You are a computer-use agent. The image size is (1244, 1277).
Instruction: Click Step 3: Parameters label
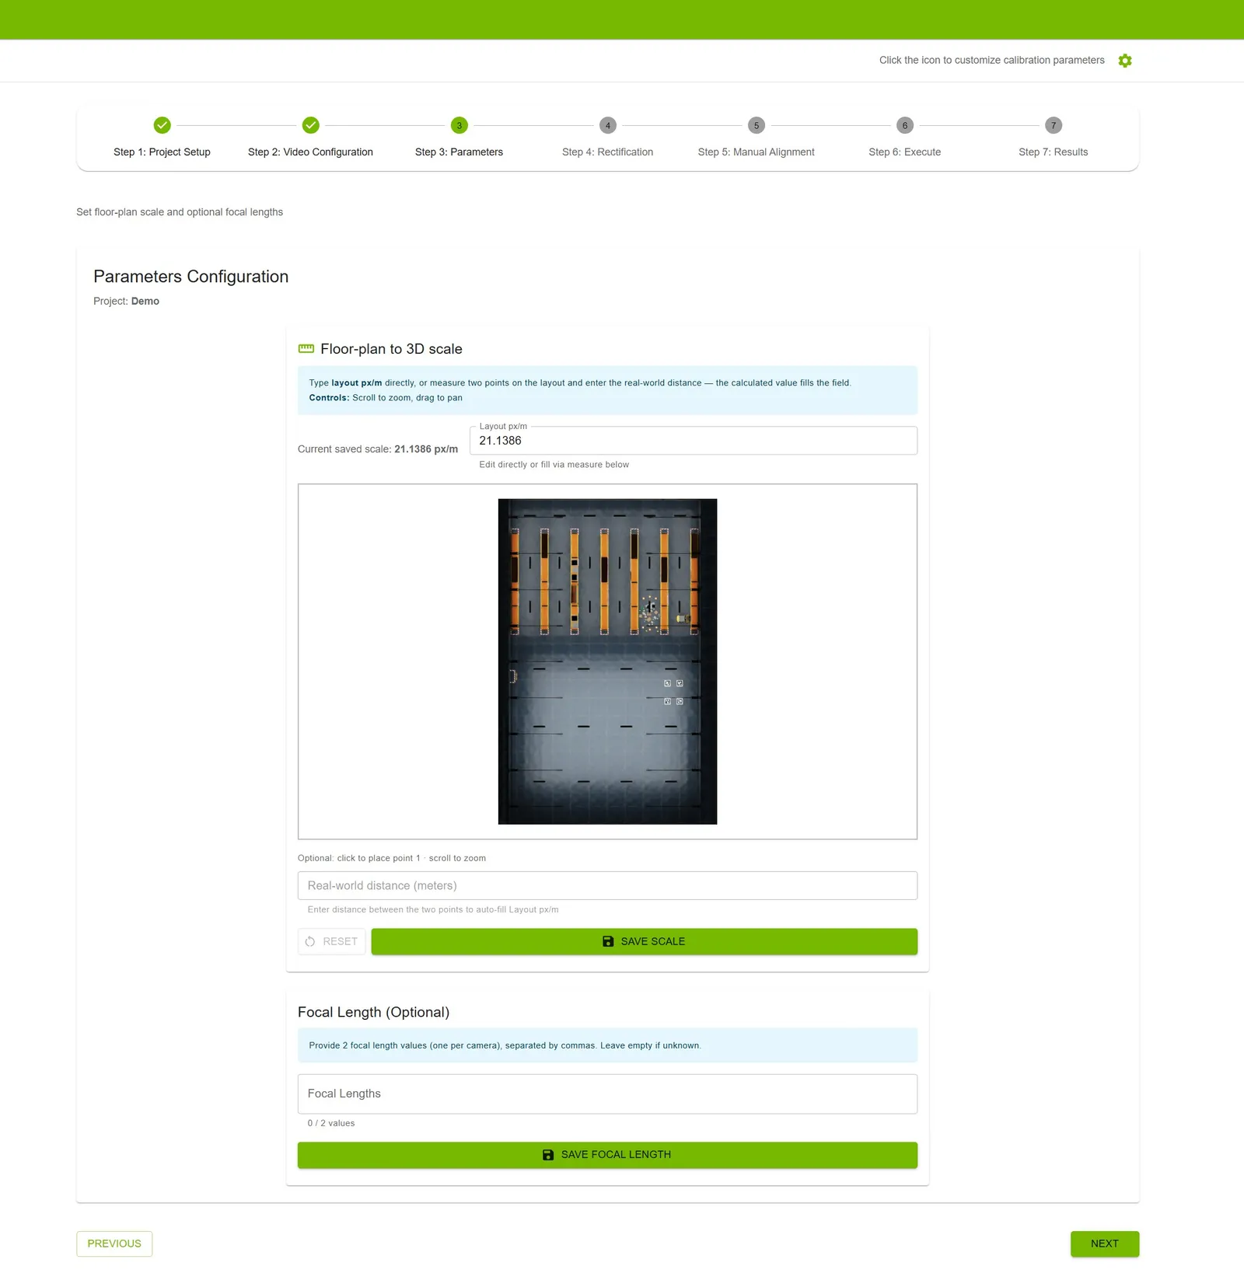(x=460, y=152)
